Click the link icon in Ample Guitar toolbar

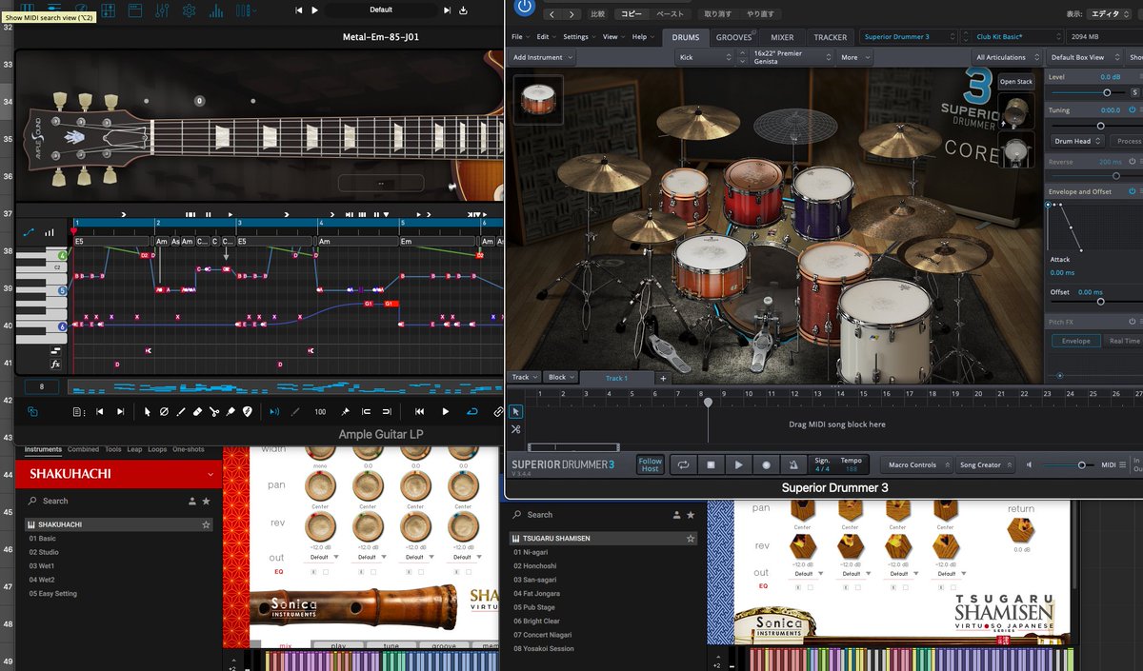(x=497, y=411)
